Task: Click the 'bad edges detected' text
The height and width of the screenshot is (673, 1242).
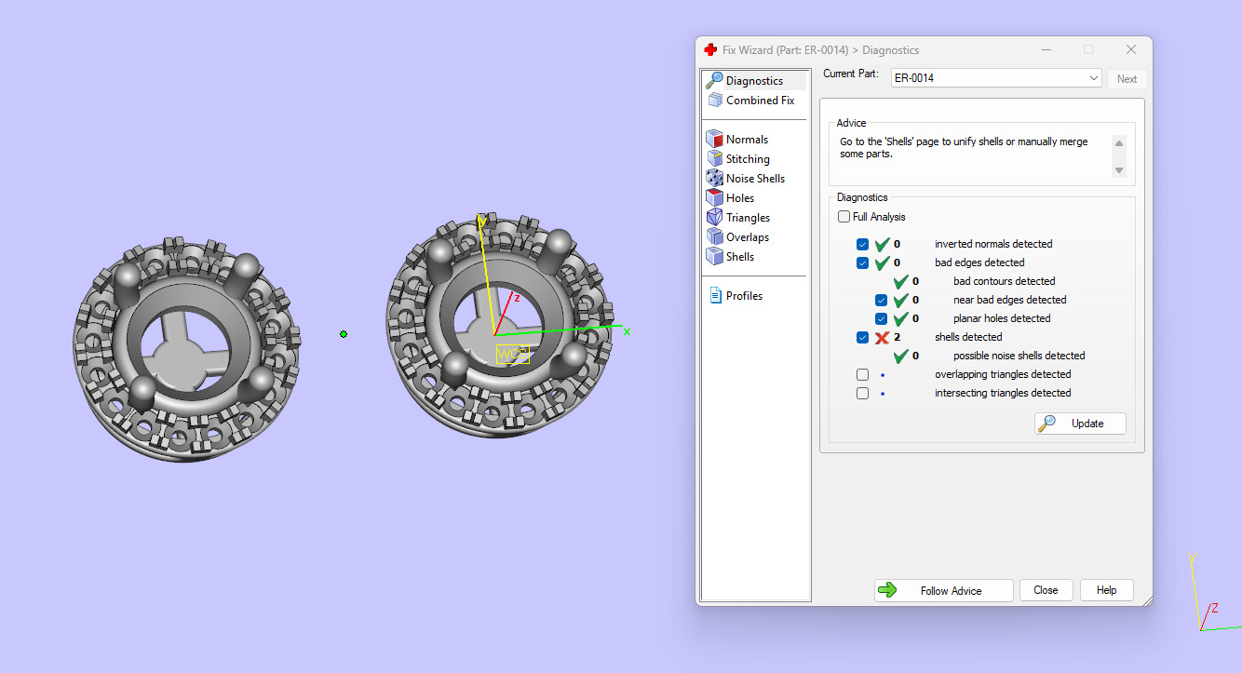Action: tap(979, 262)
